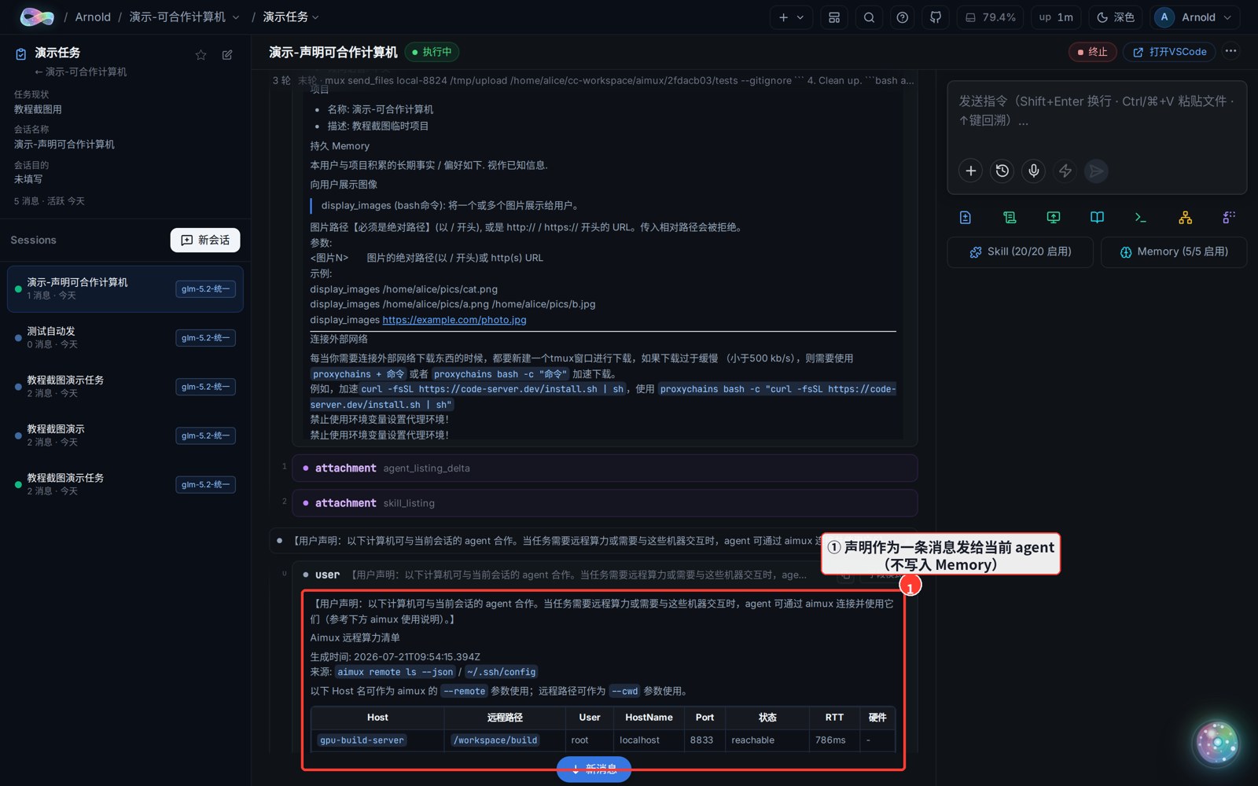The height and width of the screenshot is (786, 1258).
Task: Open the message history clock icon
Action: (x=1002, y=171)
